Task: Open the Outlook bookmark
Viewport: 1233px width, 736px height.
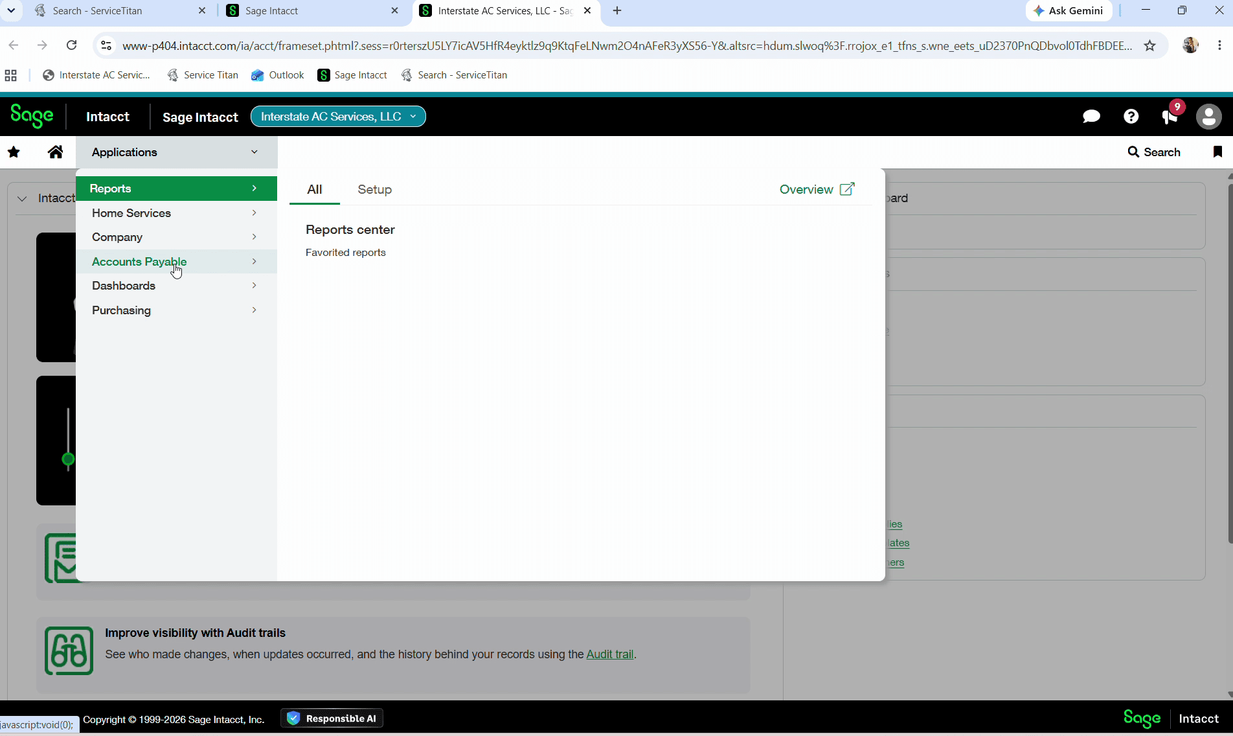Action: (278, 75)
